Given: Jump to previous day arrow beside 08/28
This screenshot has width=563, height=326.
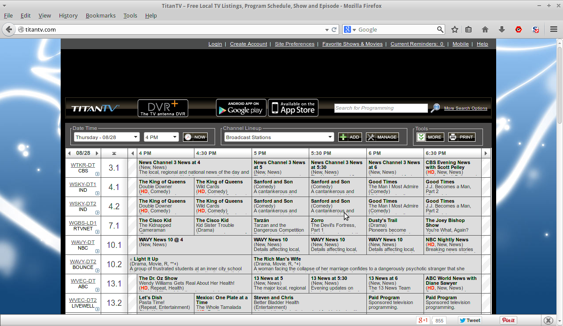Looking at the screenshot, I should [69, 153].
